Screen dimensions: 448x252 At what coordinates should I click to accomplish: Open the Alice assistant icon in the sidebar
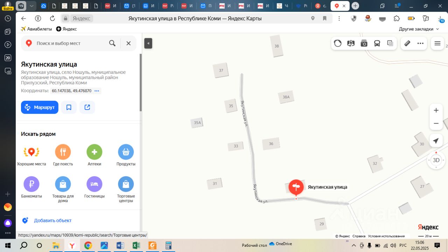8,223
